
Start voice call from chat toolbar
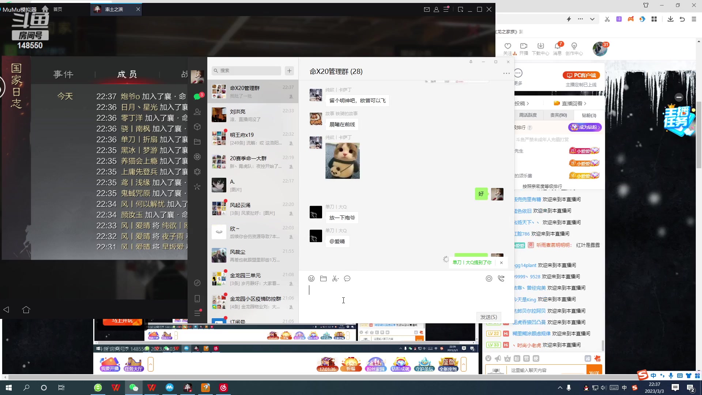coord(501,279)
